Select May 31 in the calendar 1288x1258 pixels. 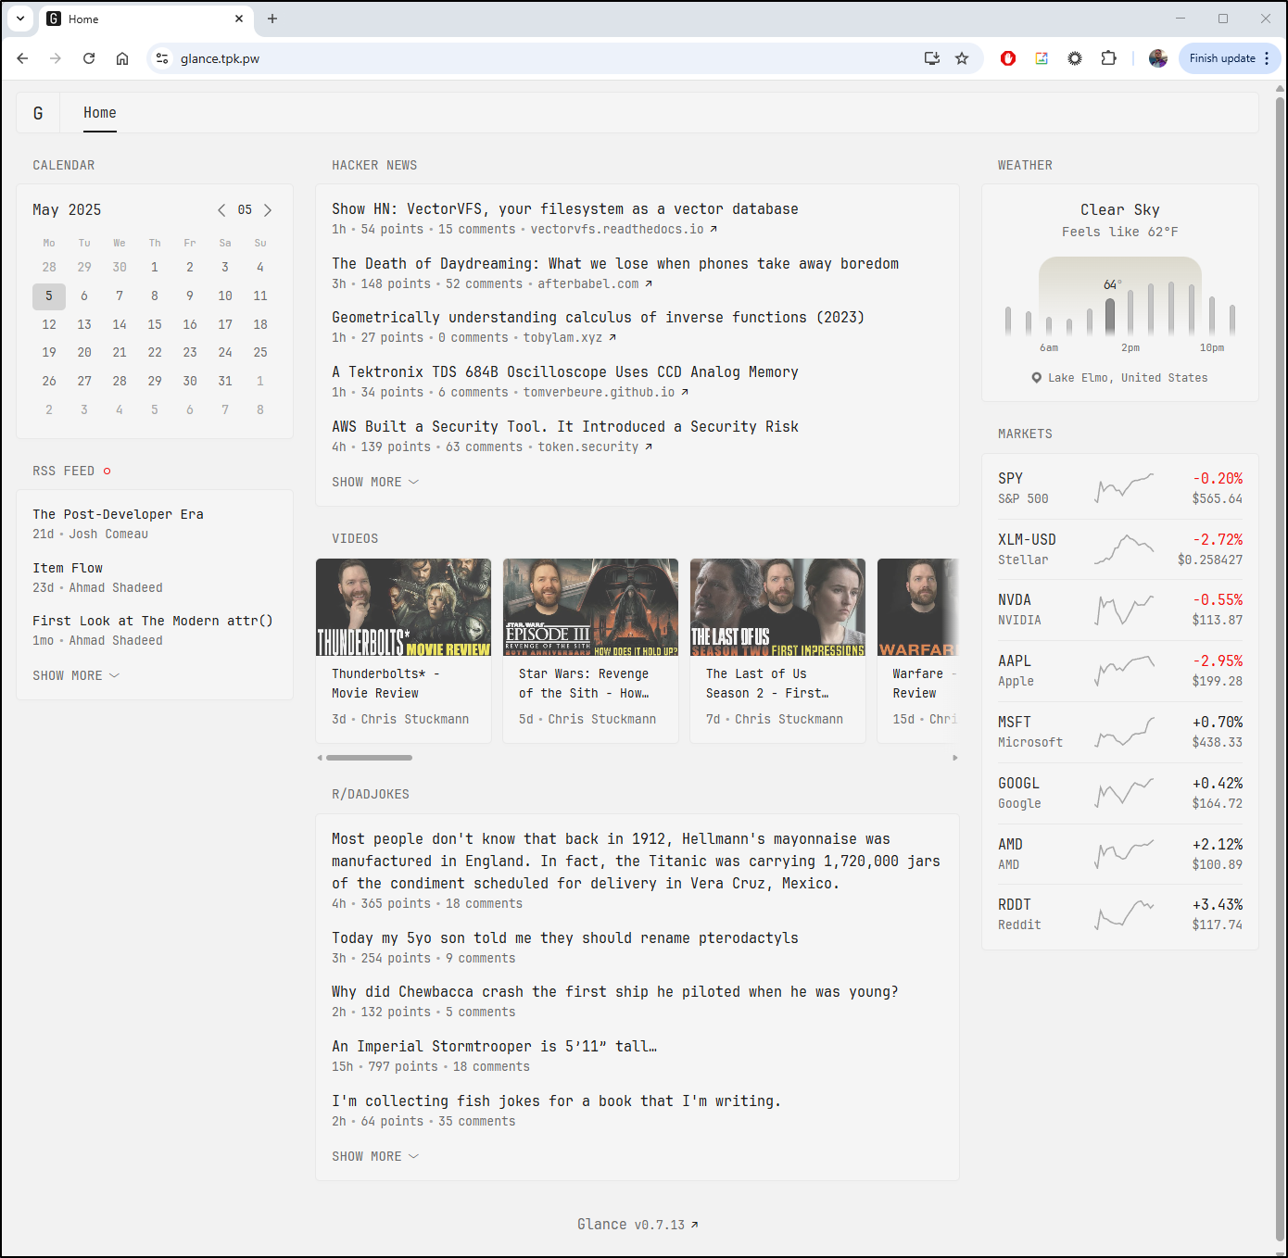tap(225, 381)
